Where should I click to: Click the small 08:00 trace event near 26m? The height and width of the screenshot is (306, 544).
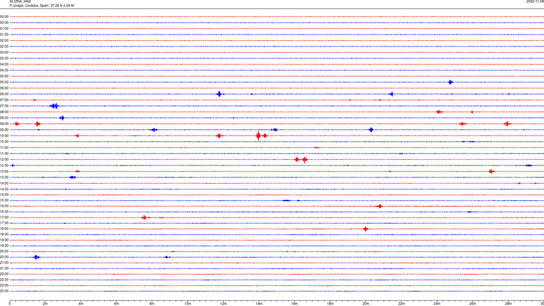[472, 112]
